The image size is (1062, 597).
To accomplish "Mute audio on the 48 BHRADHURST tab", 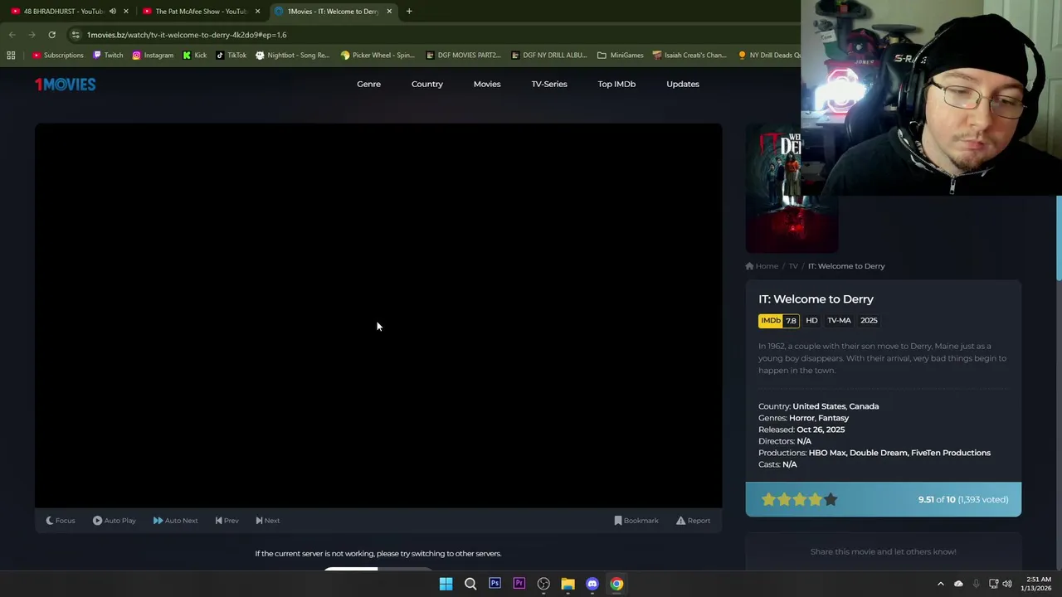I will click(x=113, y=11).
